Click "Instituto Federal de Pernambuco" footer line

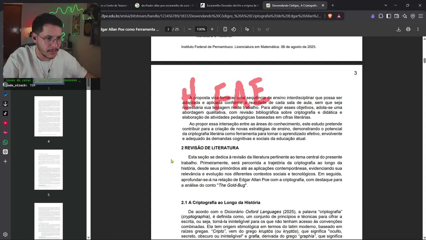tap(249, 47)
